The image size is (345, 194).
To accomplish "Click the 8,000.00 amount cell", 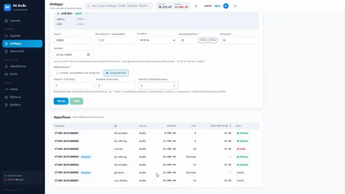I will (x=170, y=133).
